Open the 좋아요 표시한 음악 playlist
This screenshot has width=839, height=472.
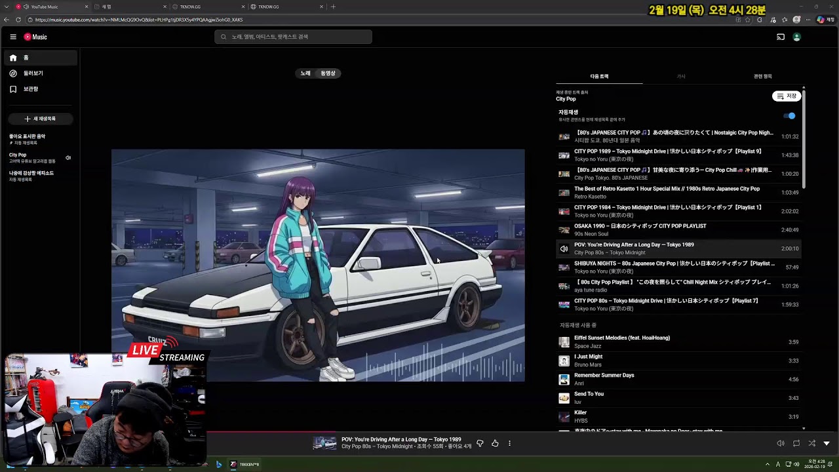tap(39, 140)
